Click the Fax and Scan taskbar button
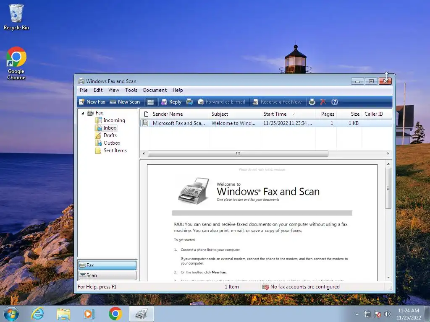This screenshot has height=322, width=430. 142,314
